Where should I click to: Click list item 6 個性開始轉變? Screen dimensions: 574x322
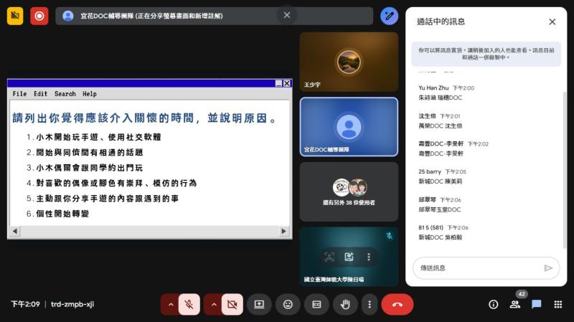click(58, 214)
